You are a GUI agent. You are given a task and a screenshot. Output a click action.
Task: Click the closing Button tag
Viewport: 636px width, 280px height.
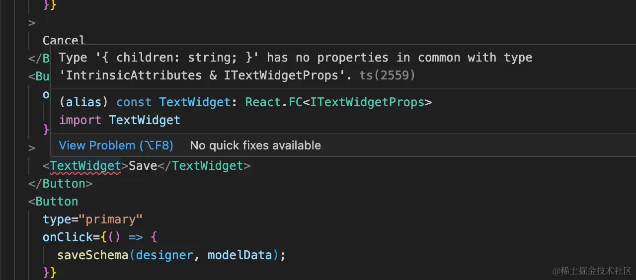(60, 184)
